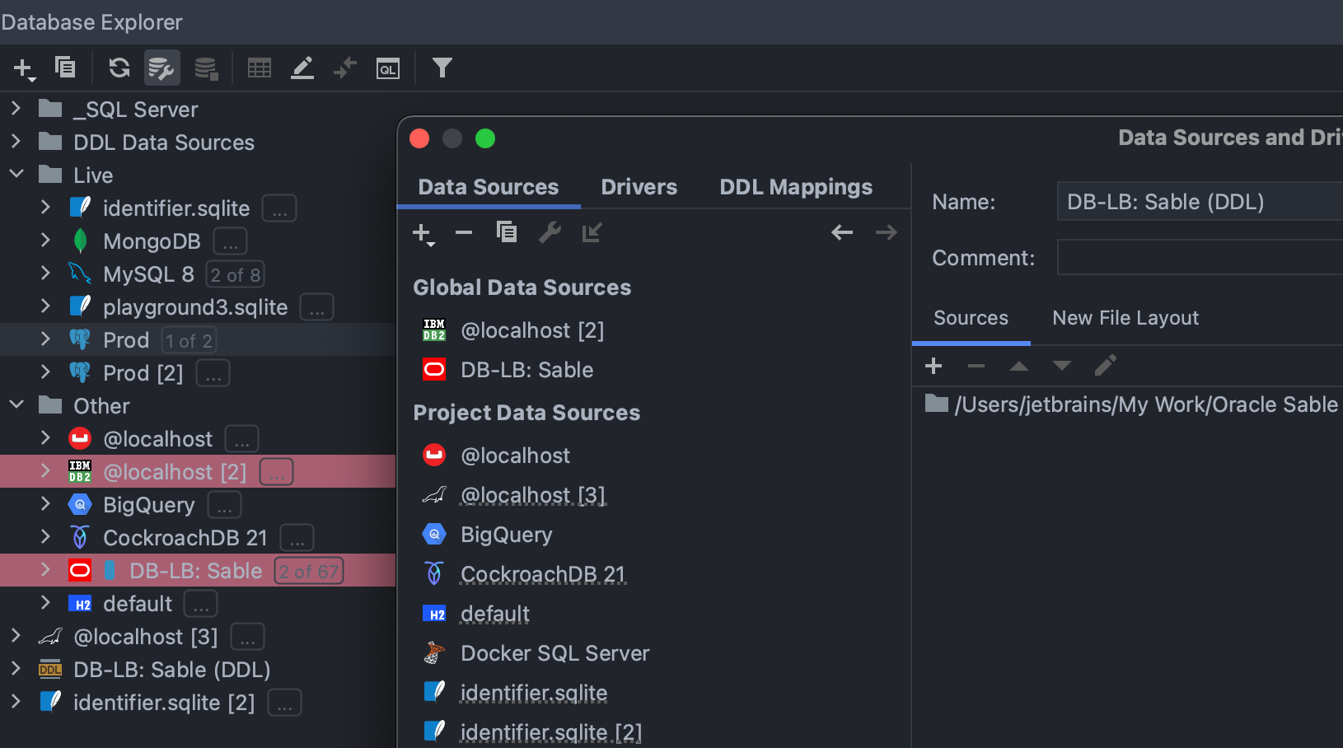Open the table editor grid icon
The height and width of the screenshot is (748, 1343).
(260, 68)
